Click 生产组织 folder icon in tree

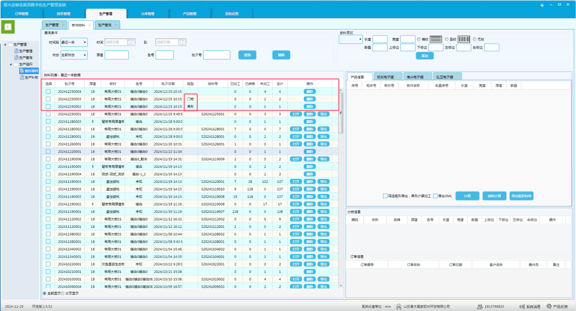pyautogui.click(x=16, y=64)
